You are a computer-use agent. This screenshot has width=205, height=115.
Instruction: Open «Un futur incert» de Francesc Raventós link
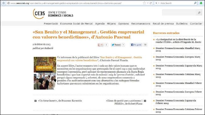[x=60, y=101]
